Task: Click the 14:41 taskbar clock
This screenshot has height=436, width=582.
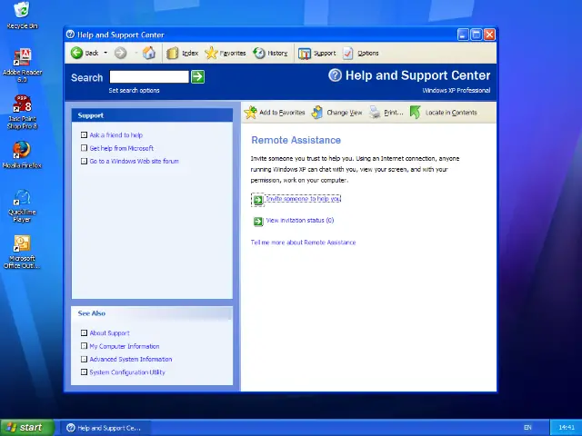Action: coord(567,428)
